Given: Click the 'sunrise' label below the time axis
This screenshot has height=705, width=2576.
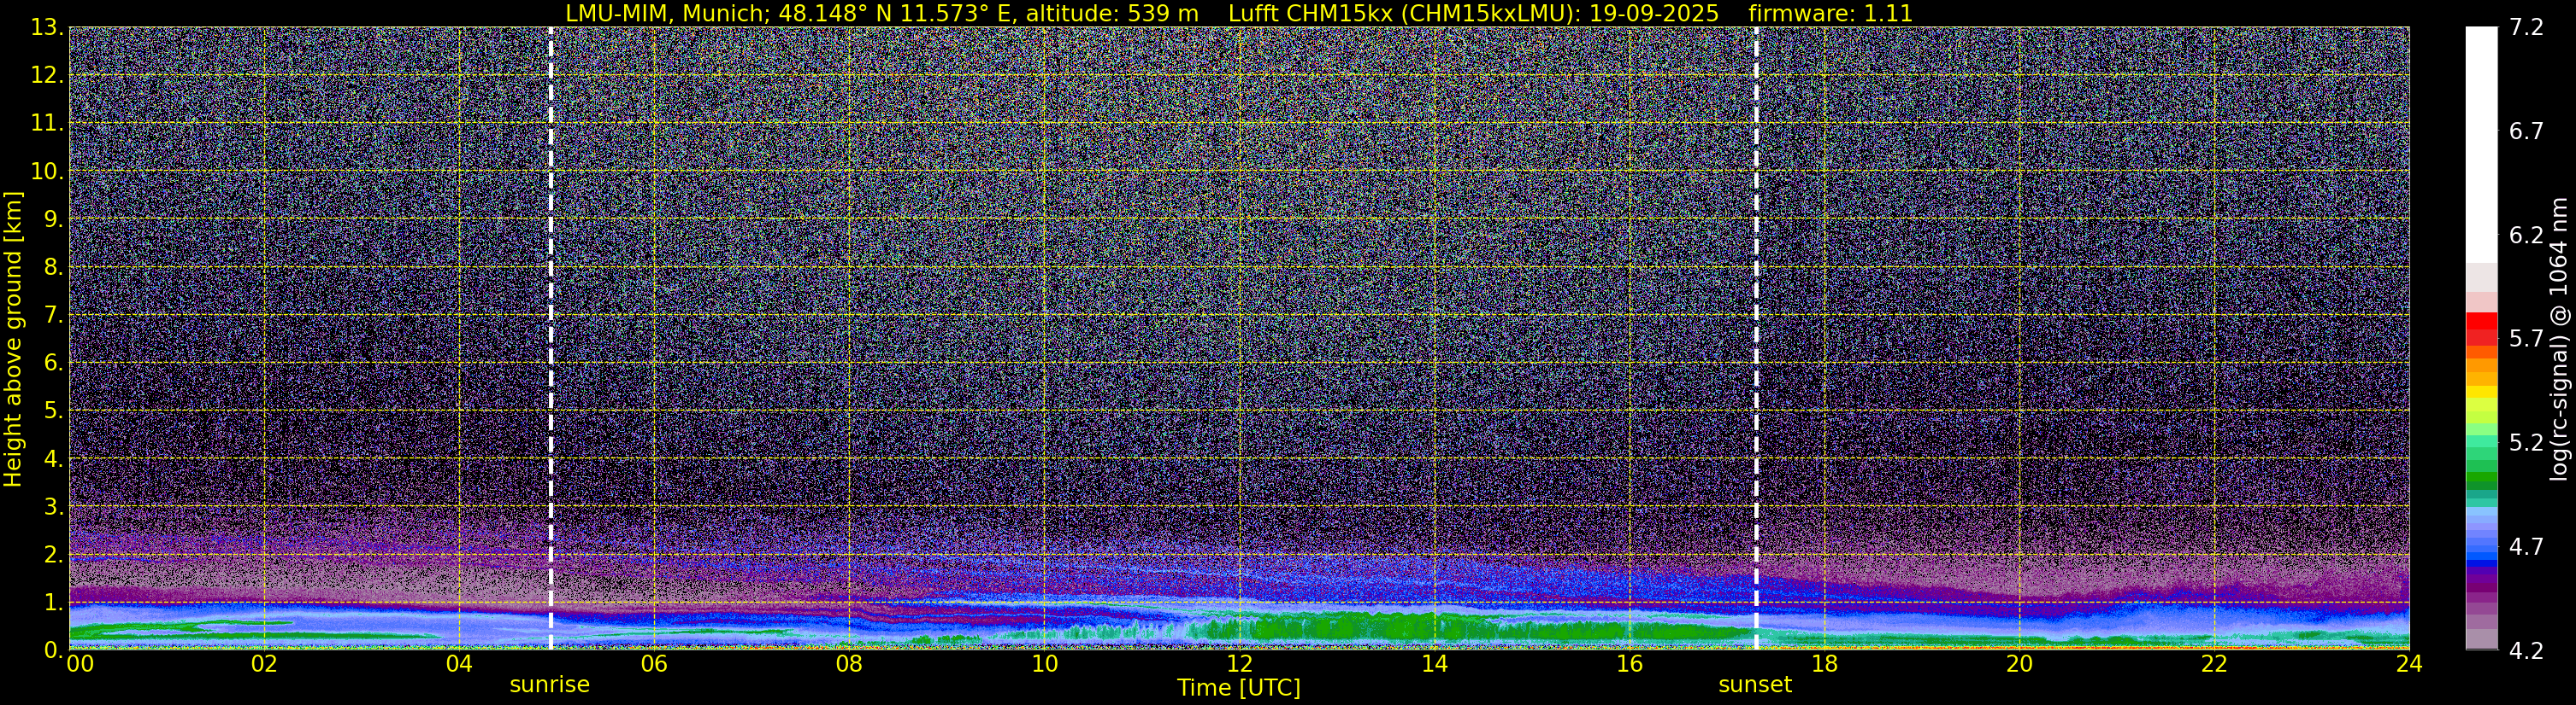Looking at the screenshot, I should [550, 685].
